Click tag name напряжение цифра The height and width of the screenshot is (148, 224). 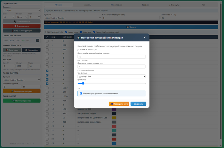point(87,113)
